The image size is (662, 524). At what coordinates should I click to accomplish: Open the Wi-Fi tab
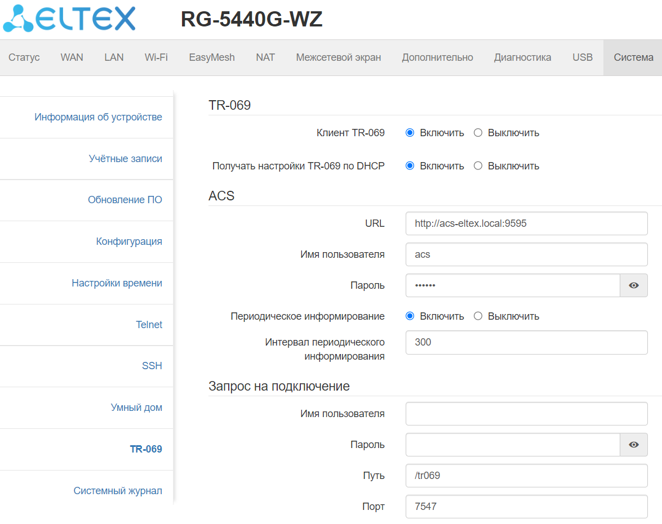tap(156, 57)
